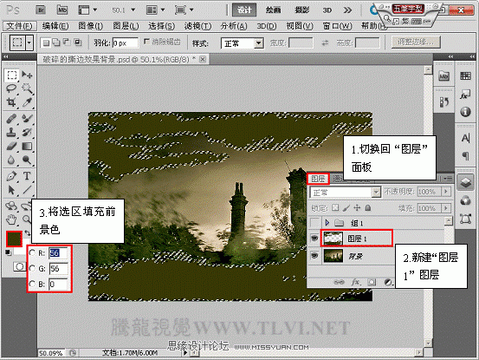
Task: Click the 调整边缘 button
Action: pyautogui.click(x=416, y=42)
